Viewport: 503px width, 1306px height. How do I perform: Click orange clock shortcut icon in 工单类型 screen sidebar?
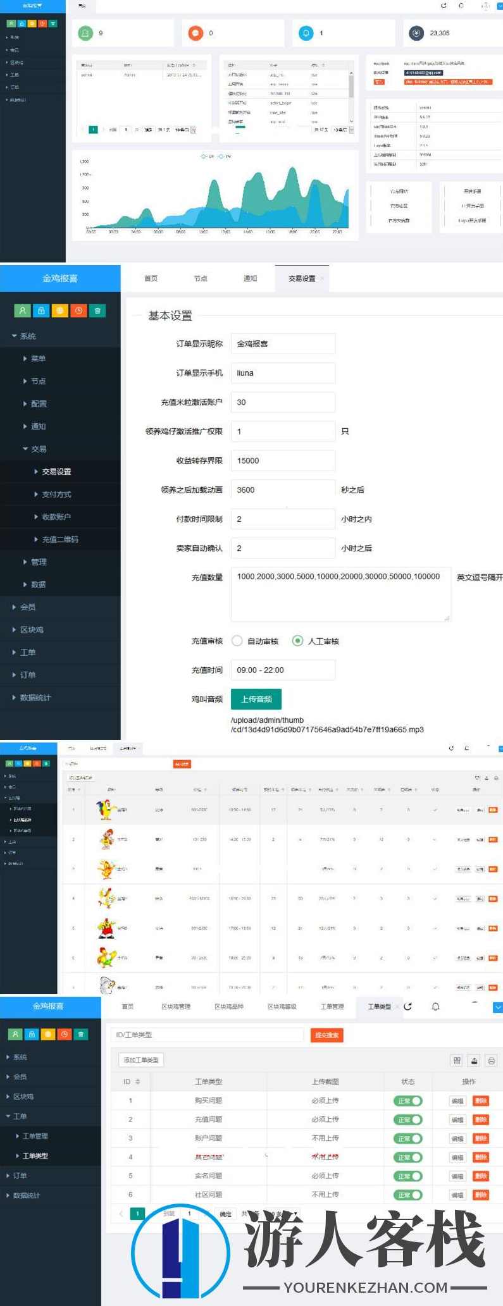pos(65,1034)
